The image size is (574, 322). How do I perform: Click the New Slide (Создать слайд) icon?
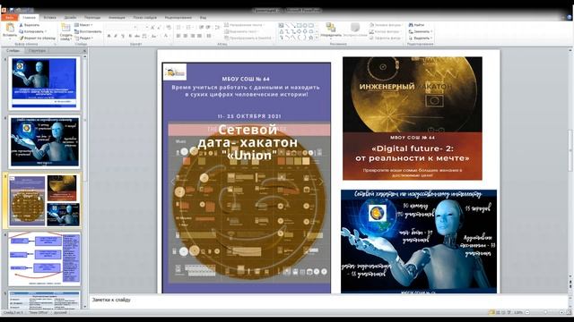[x=65, y=28]
